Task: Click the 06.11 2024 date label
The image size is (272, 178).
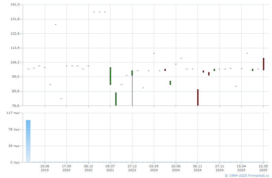Action: (x=198, y=168)
